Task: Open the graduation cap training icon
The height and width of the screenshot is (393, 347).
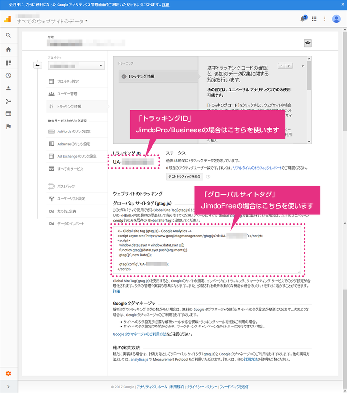Action: tap(308, 43)
